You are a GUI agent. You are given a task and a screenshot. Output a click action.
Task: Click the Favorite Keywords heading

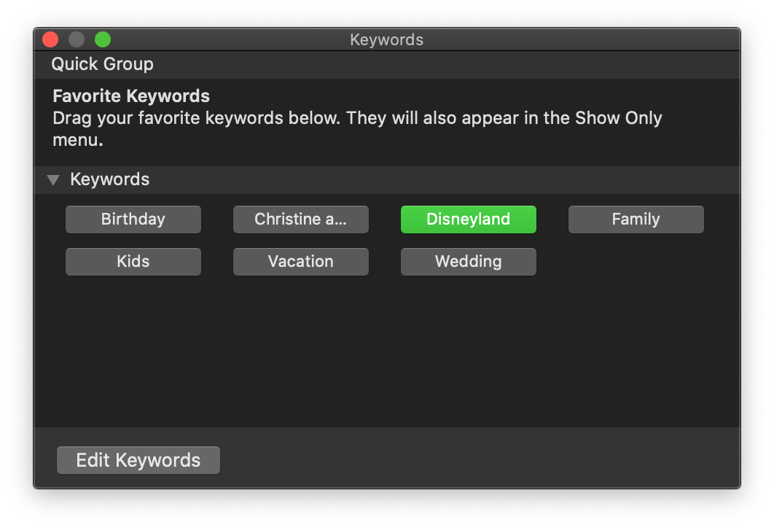[x=131, y=96]
